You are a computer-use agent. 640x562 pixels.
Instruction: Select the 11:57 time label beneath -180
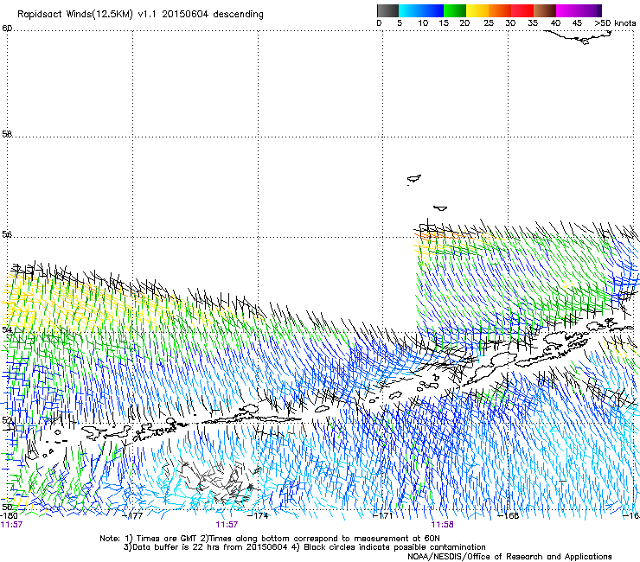tap(11, 525)
